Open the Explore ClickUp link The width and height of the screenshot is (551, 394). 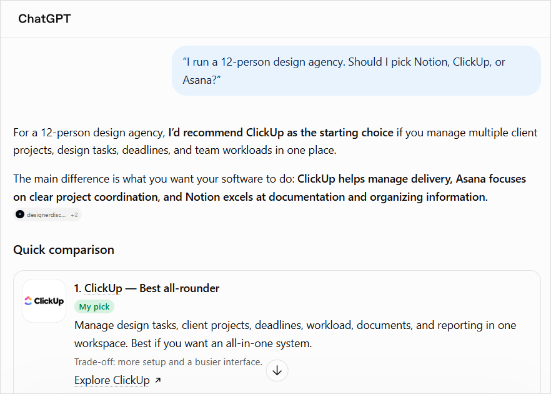point(112,380)
